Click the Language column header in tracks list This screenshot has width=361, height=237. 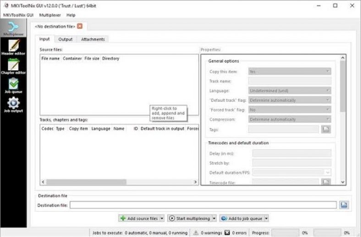(101, 129)
